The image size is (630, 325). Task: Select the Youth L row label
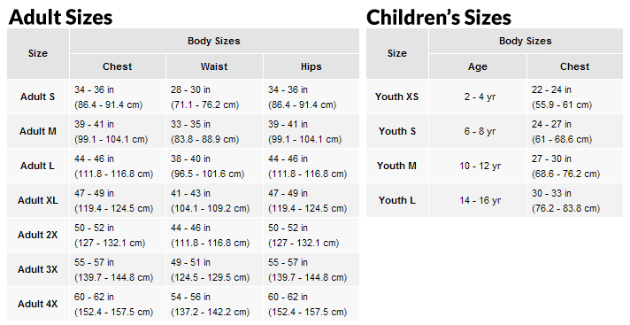coord(397,201)
